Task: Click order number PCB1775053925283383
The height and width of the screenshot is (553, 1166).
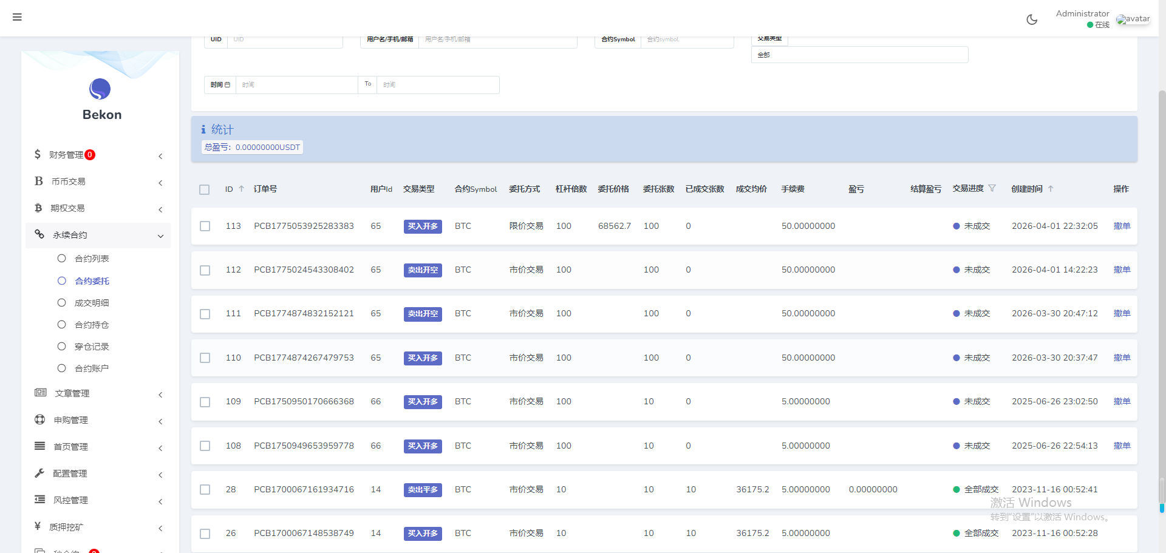Action: click(304, 226)
